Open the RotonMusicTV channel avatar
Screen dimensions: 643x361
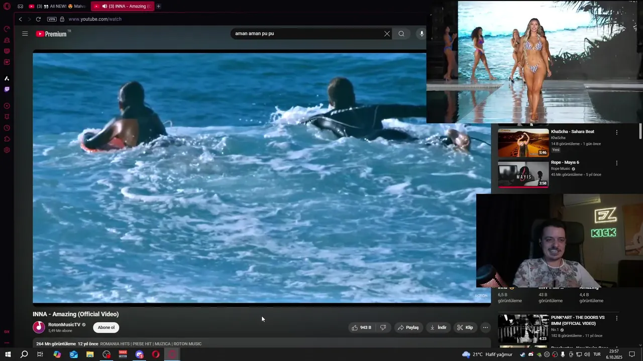click(x=39, y=327)
